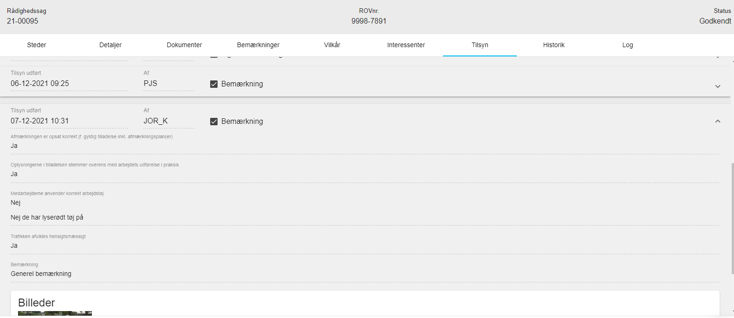Click the 07-12-2021 10:31 date field
This screenshot has width=734, height=318.
(68, 121)
